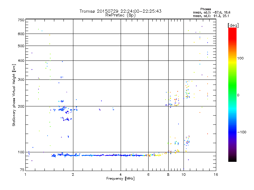Click the 'mean, sd,O: -87.6, 18.6' line
Viewport: 254px width, 190px height.
coord(211,12)
